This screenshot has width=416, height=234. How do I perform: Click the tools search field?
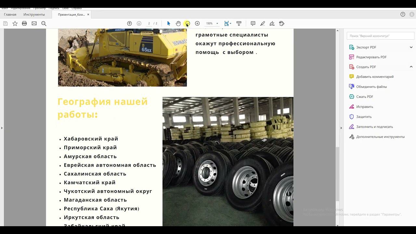381,36
